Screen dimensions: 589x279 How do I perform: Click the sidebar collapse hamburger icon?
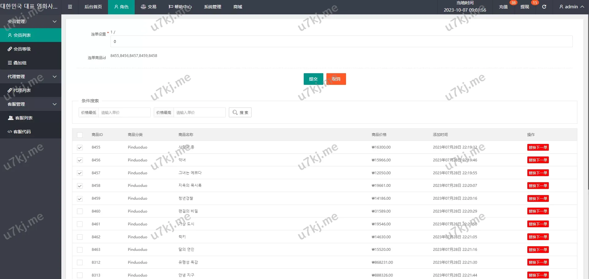(x=70, y=7)
